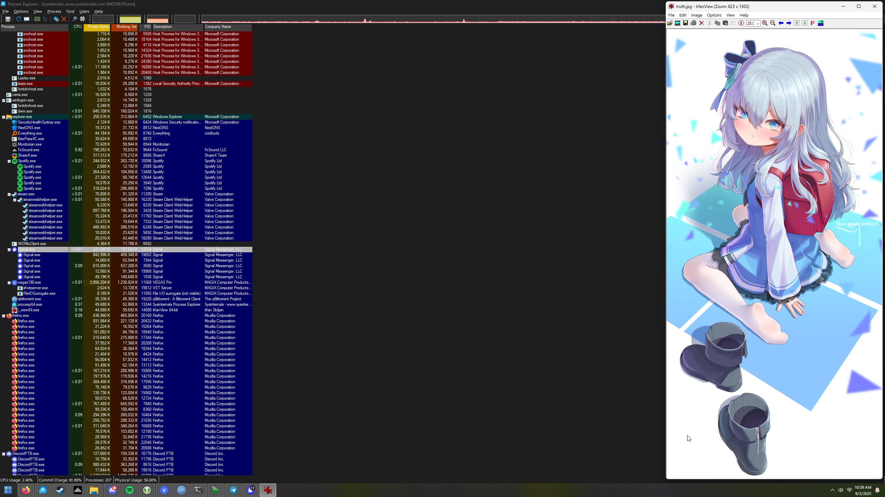The image size is (885, 497).
Task: Click IrfanView's Paste clipboard icon
Action: [725, 23]
